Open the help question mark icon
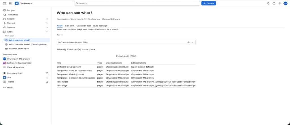 point(274,3)
